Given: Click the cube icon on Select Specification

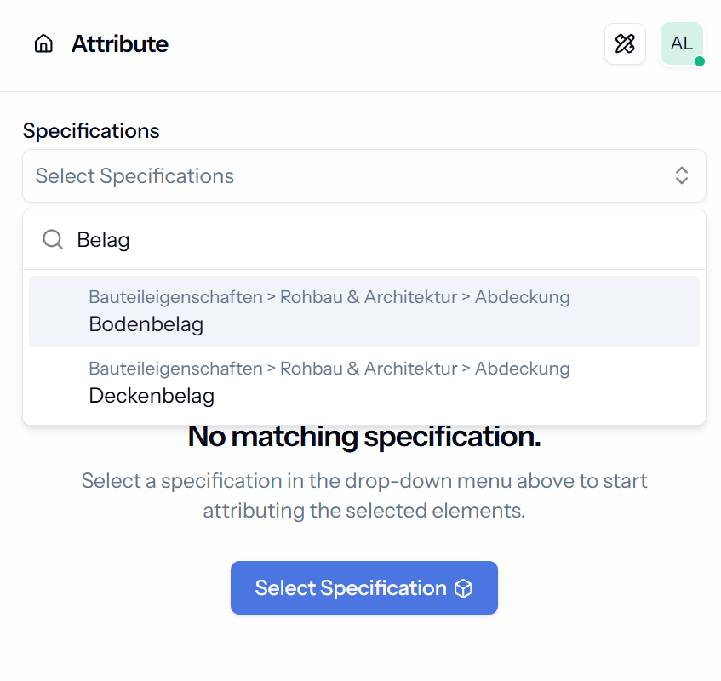Looking at the screenshot, I should [x=463, y=588].
